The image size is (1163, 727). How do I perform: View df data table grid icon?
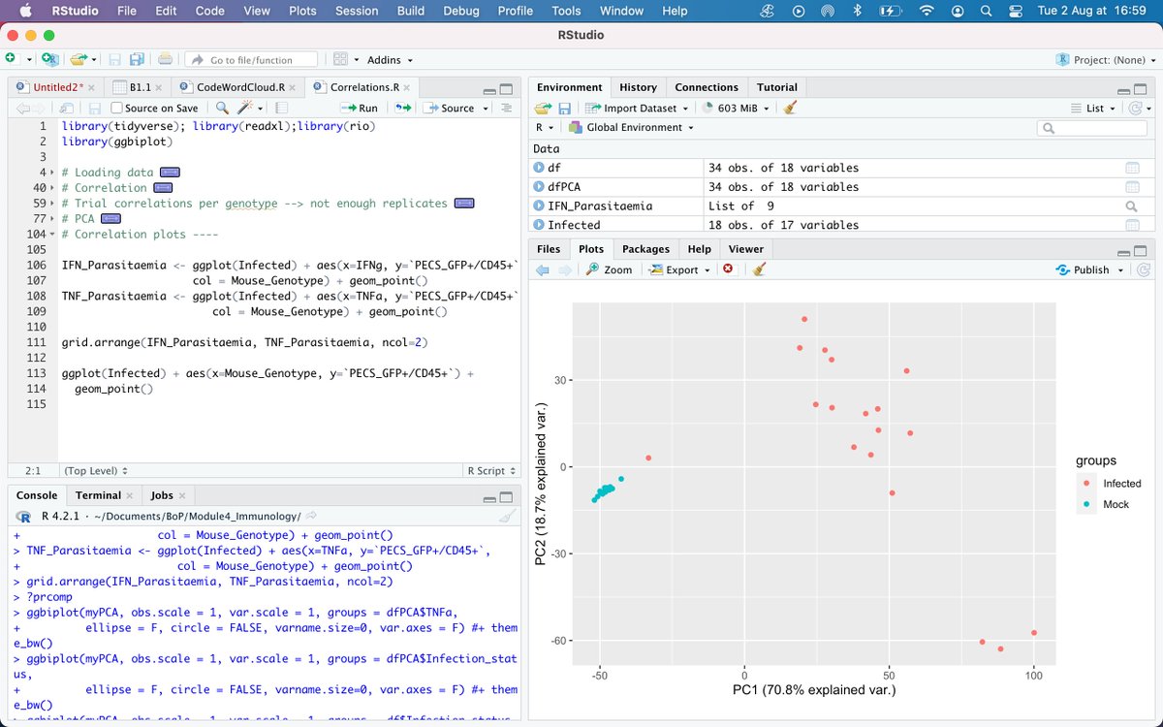[x=1132, y=168]
